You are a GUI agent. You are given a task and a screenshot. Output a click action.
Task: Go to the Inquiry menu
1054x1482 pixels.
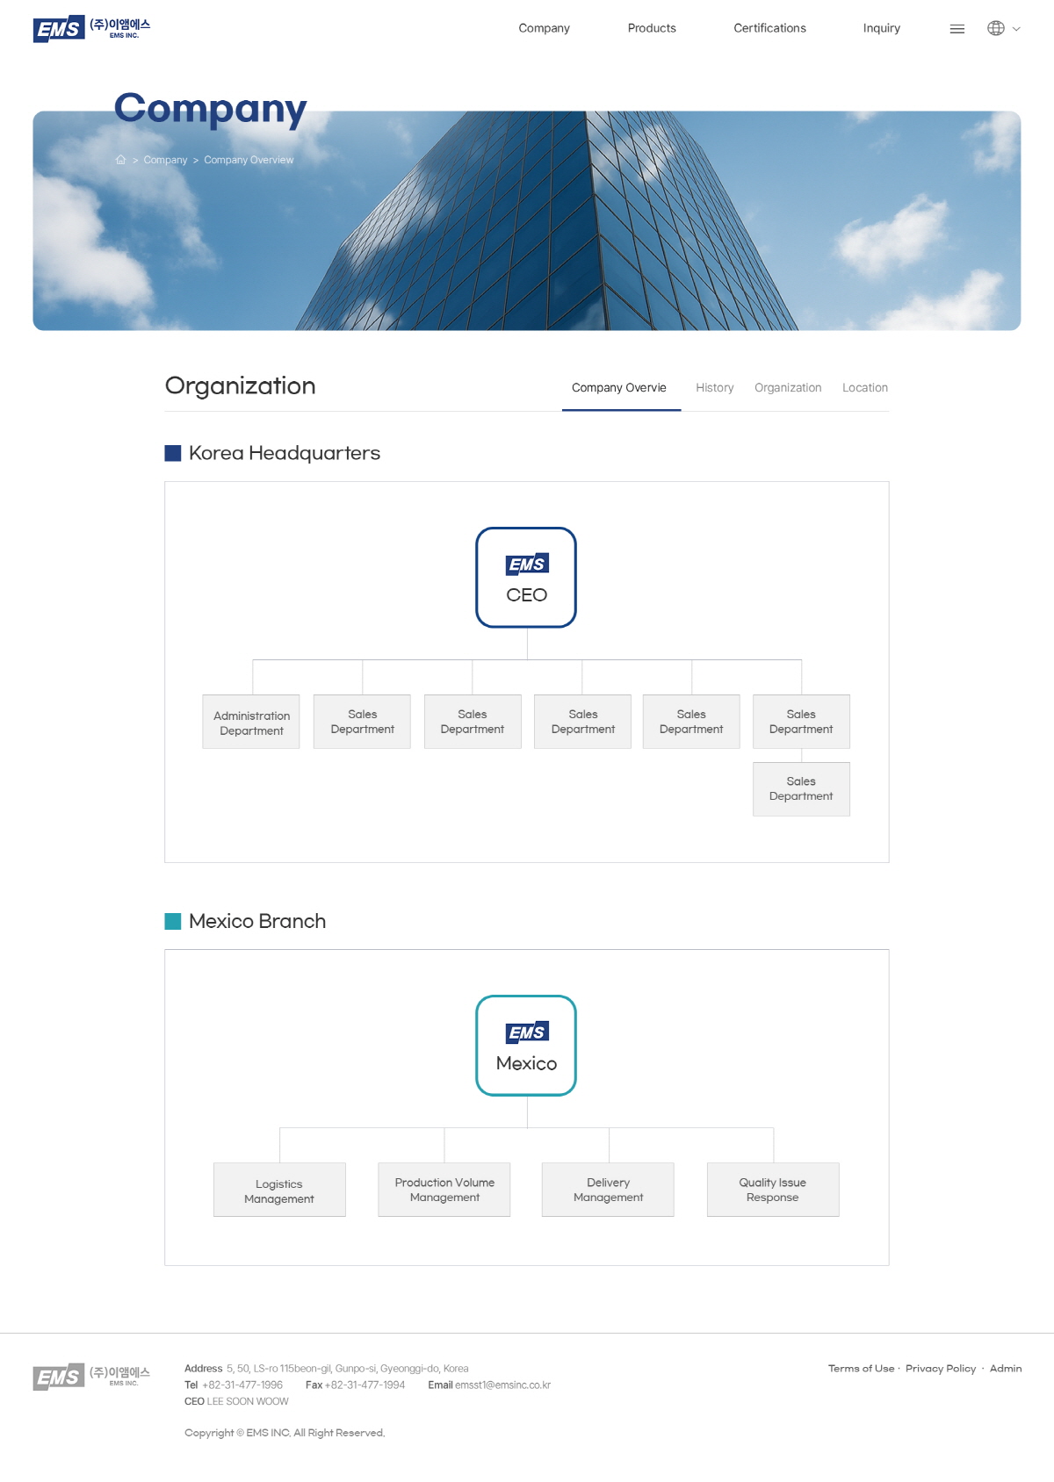[881, 28]
